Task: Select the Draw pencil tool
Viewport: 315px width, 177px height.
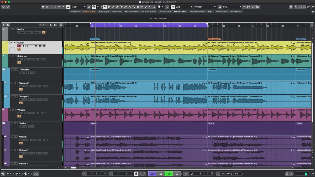Action: pyautogui.click(x=113, y=7)
